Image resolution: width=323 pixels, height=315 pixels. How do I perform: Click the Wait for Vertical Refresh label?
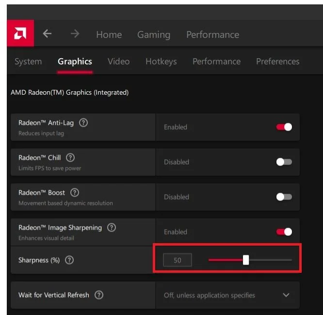pos(54,295)
